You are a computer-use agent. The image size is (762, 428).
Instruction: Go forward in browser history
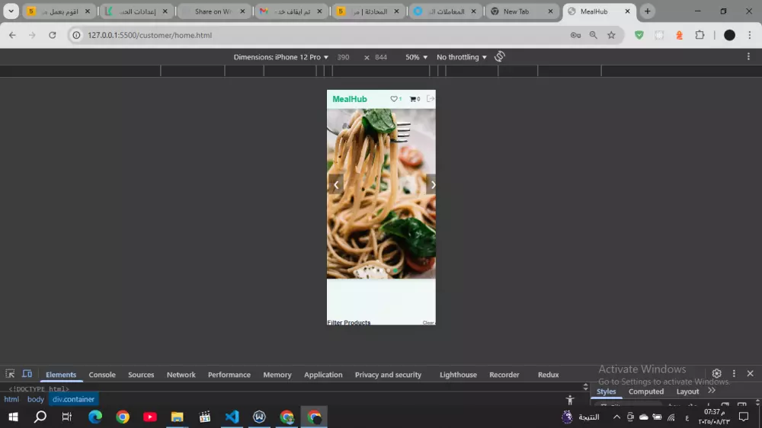point(32,35)
